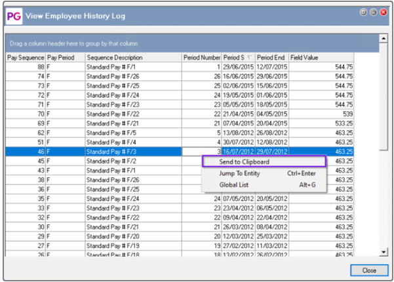The image size is (394, 282).
Task: Sort by Period Number column header
Action: click(202, 58)
